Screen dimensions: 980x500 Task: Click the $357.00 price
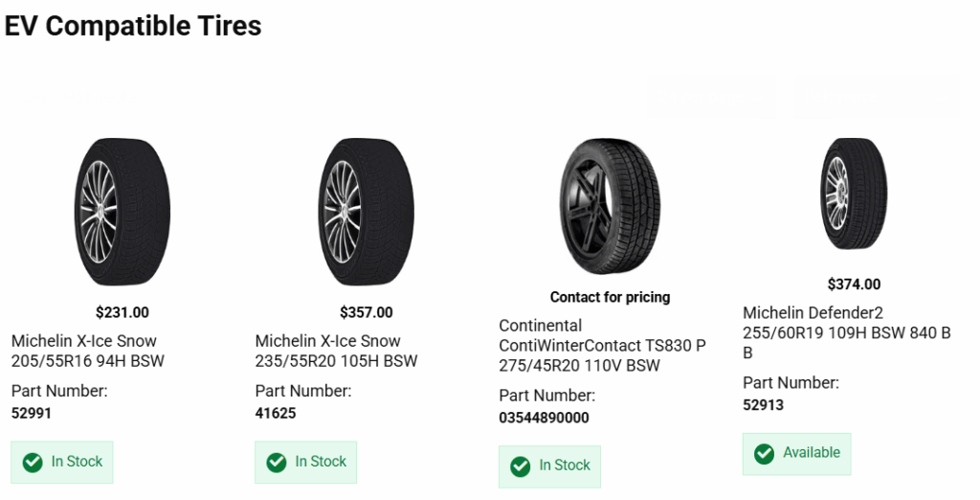point(367,312)
